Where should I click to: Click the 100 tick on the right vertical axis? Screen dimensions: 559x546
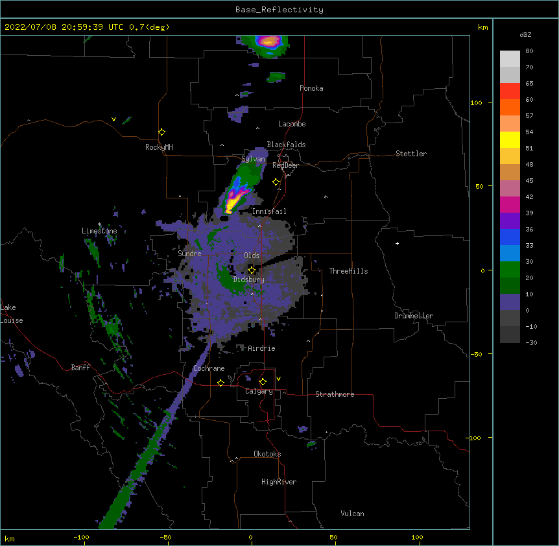point(476,103)
